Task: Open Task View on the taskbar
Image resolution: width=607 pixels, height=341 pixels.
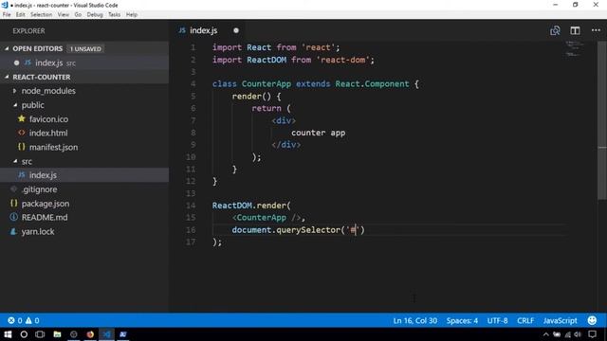Action: click(x=40, y=334)
